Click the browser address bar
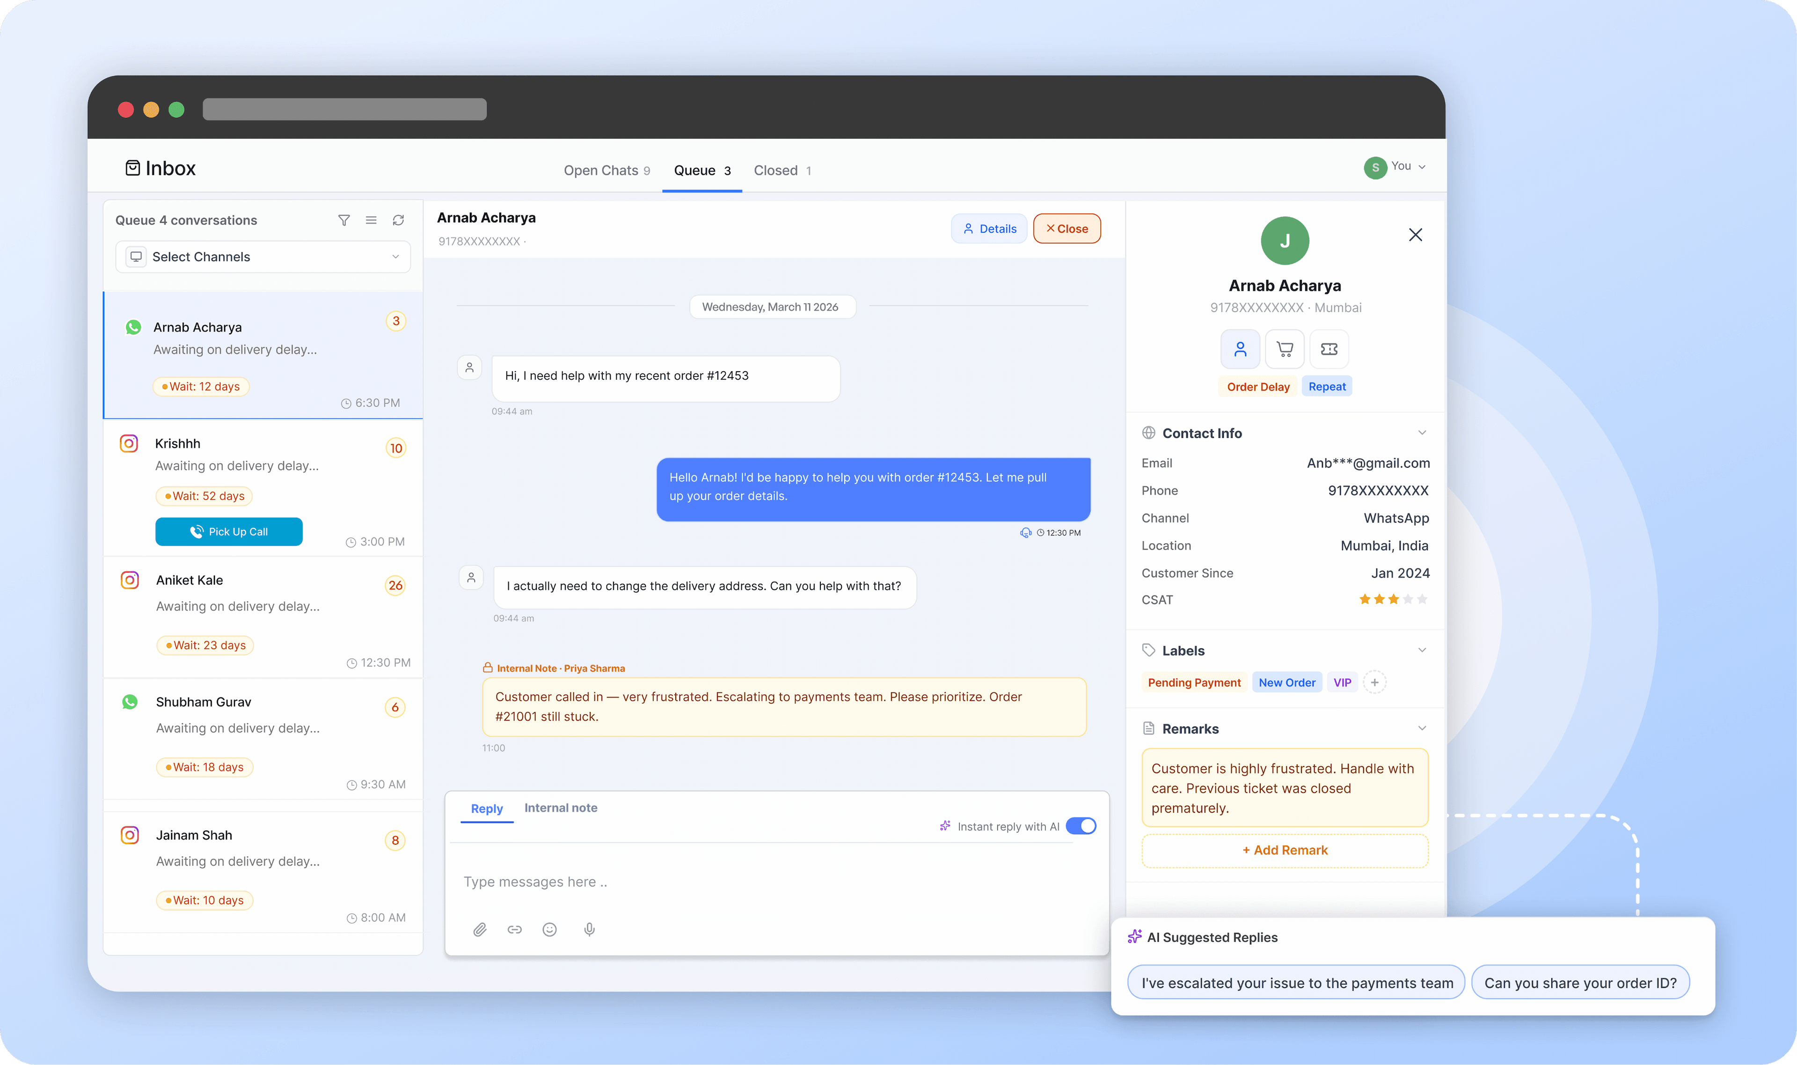The height and width of the screenshot is (1065, 1797). (x=344, y=109)
